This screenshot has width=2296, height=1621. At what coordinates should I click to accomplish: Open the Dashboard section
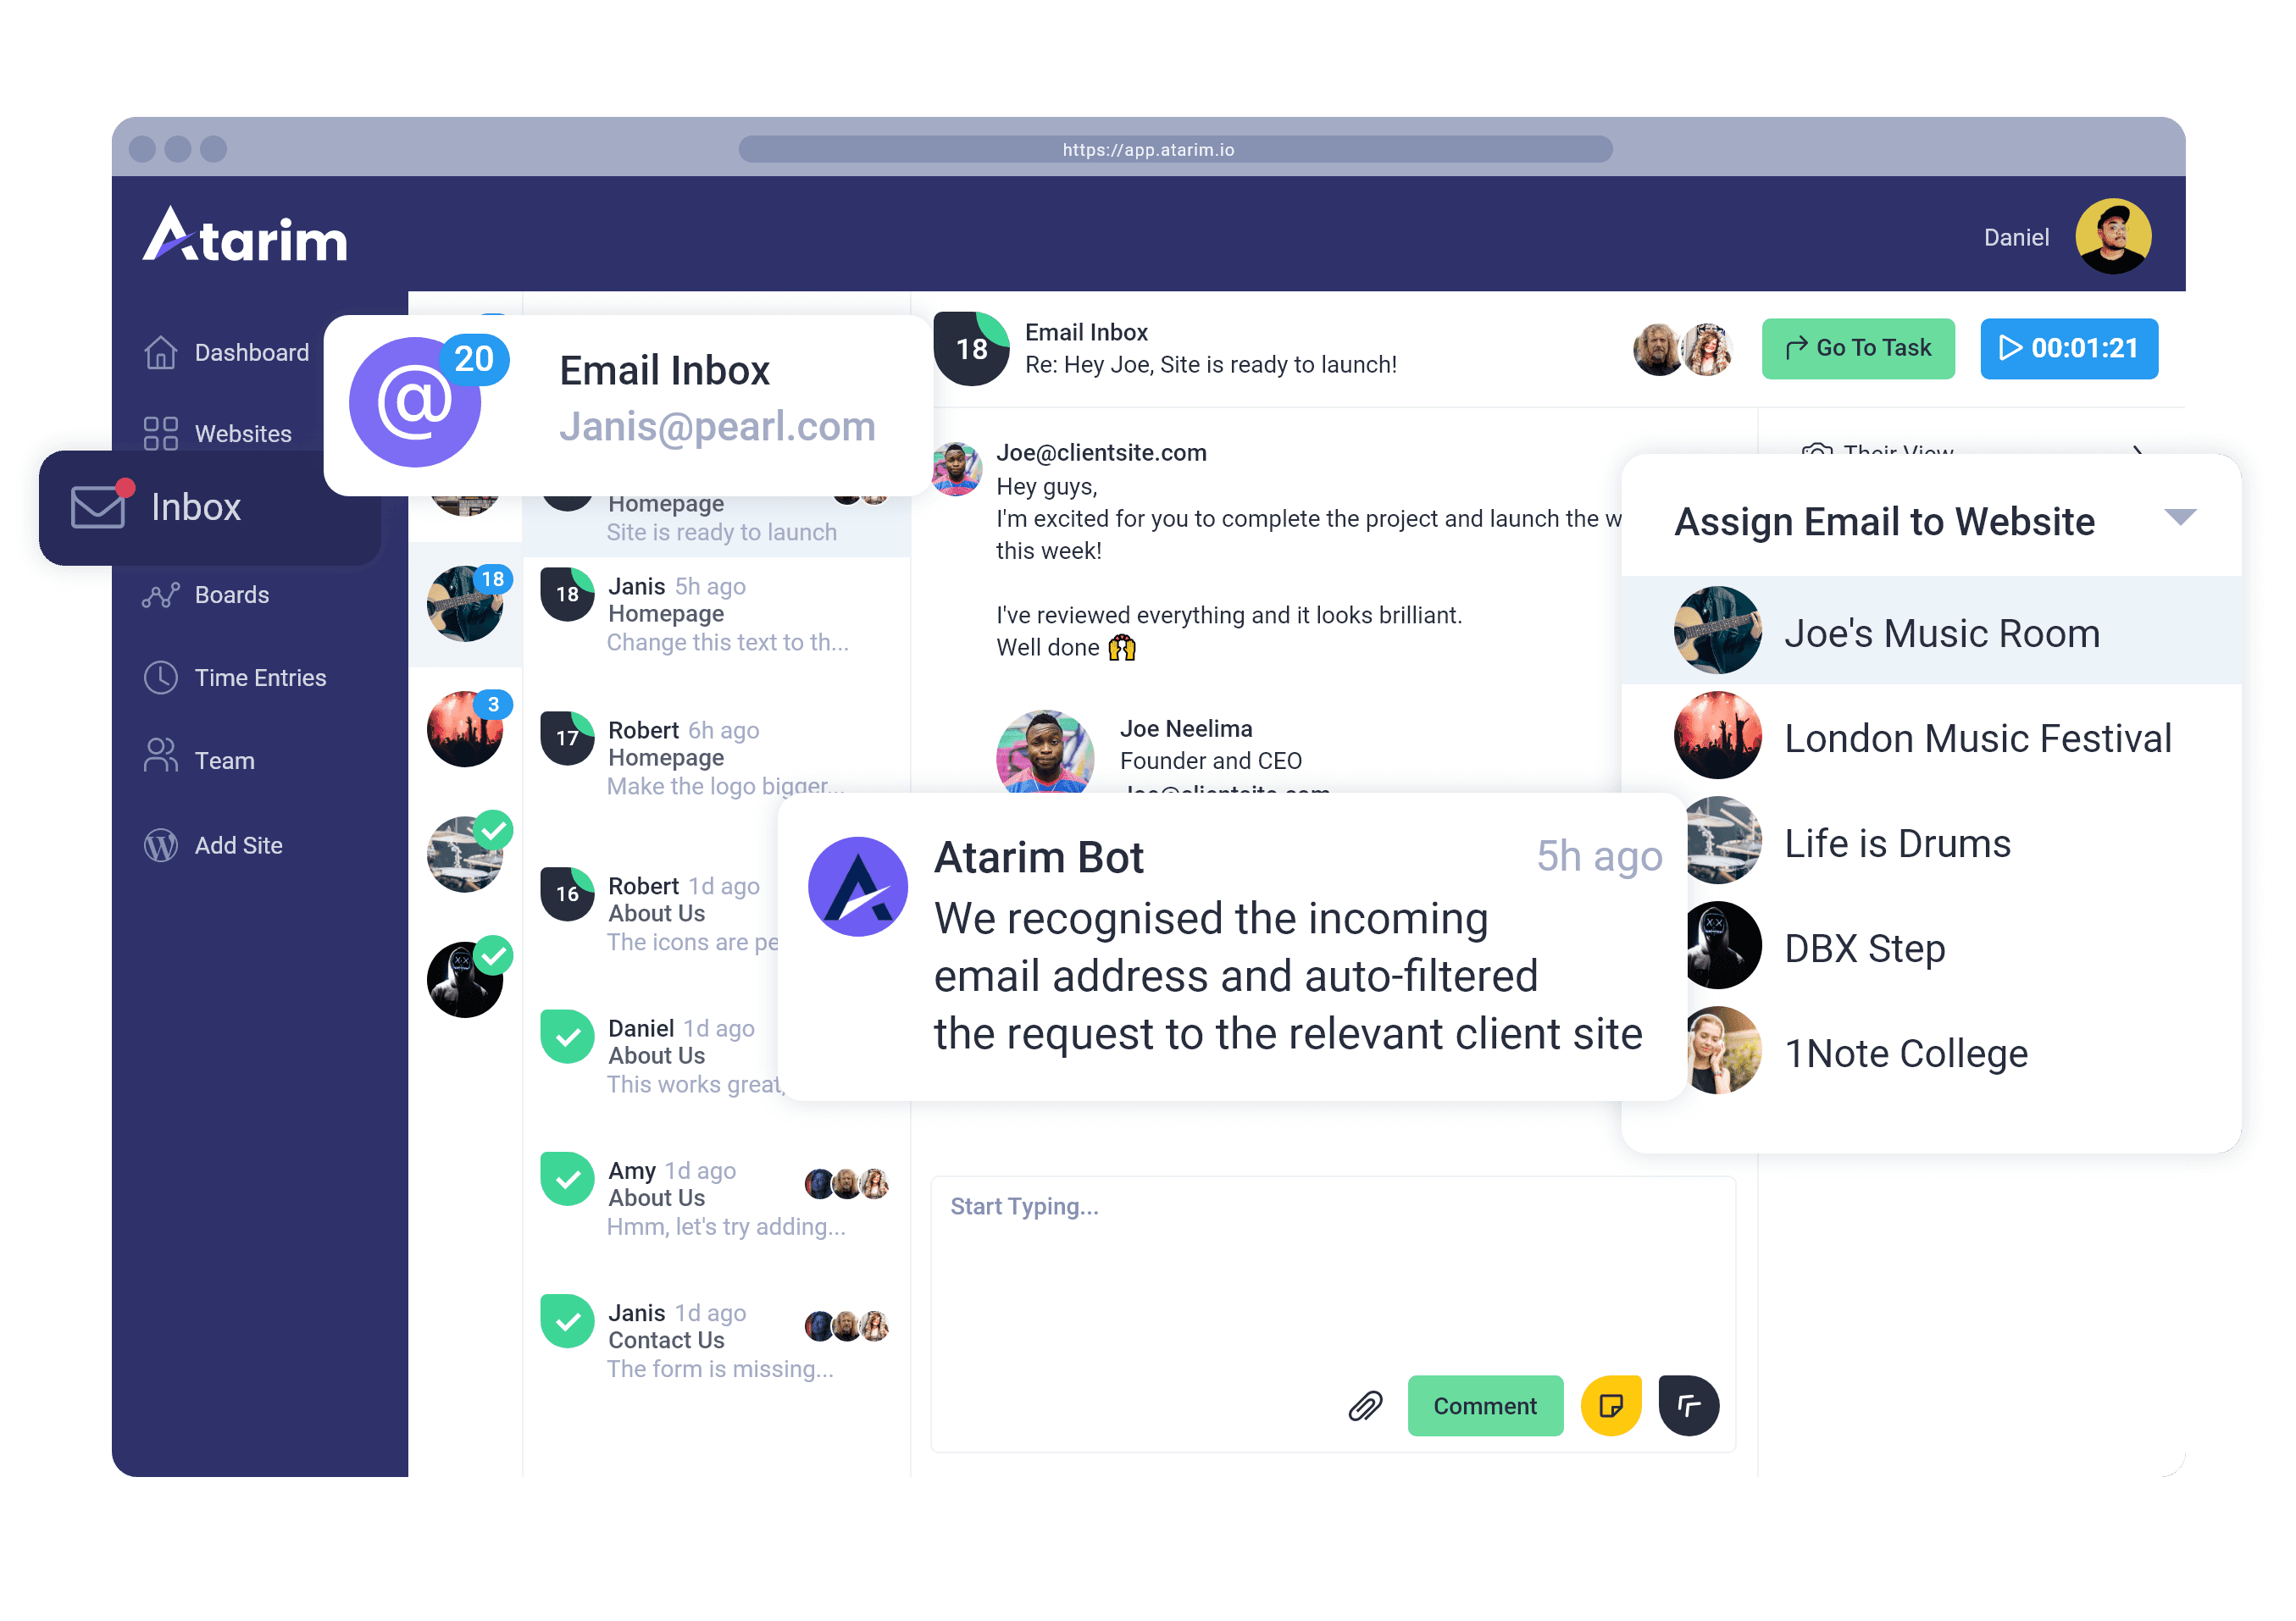[251, 352]
